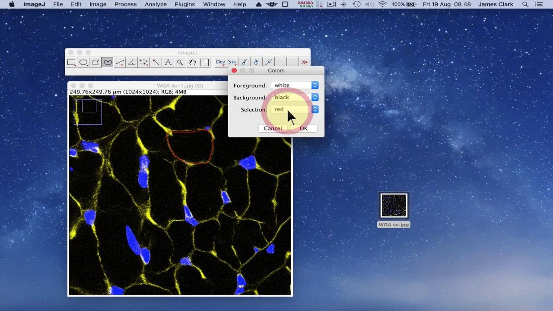
Task: Select the Wand tracing tool
Action: pyautogui.click(x=156, y=62)
